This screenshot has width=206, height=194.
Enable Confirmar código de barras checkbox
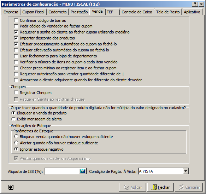pyautogui.click(x=16, y=20)
